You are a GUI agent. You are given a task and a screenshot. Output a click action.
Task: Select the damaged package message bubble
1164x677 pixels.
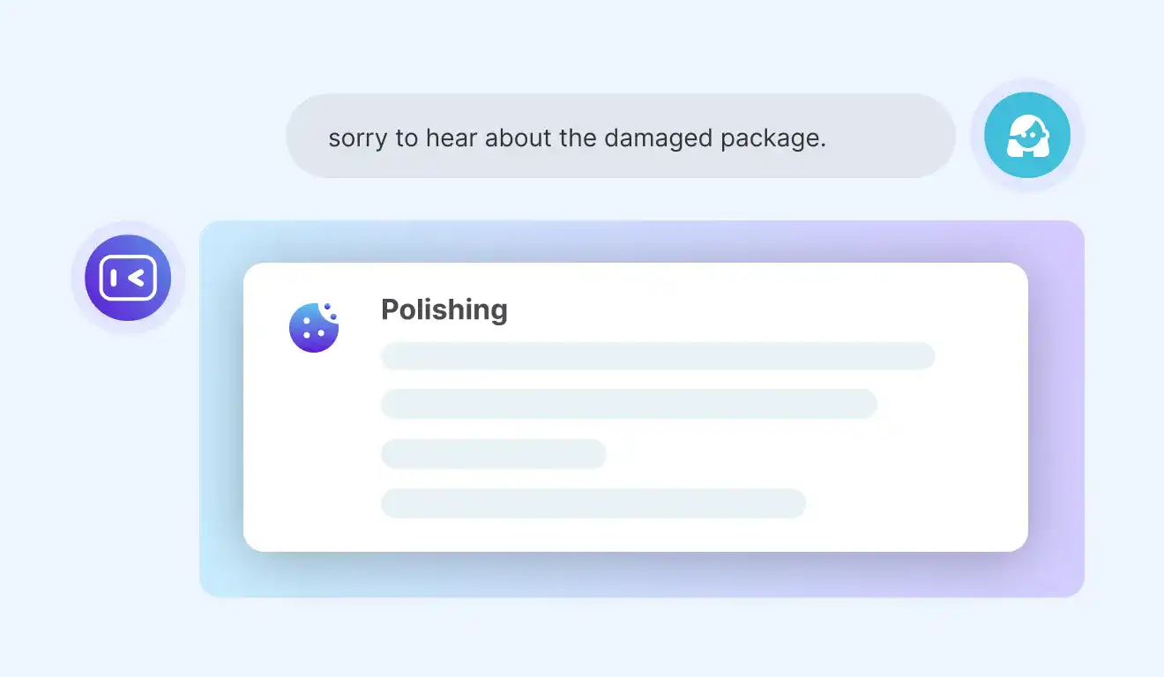tap(621, 136)
